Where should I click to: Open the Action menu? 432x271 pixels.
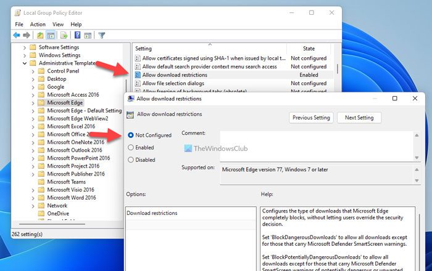pyautogui.click(x=38, y=25)
